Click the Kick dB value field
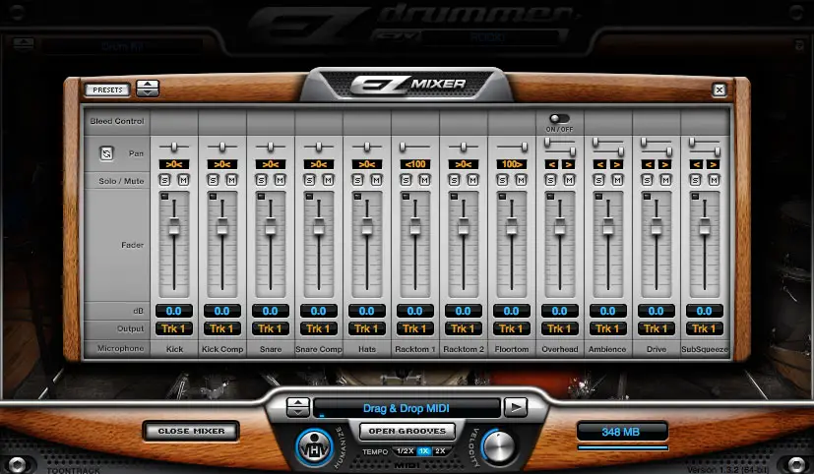This screenshot has height=474, width=814. pos(174,311)
